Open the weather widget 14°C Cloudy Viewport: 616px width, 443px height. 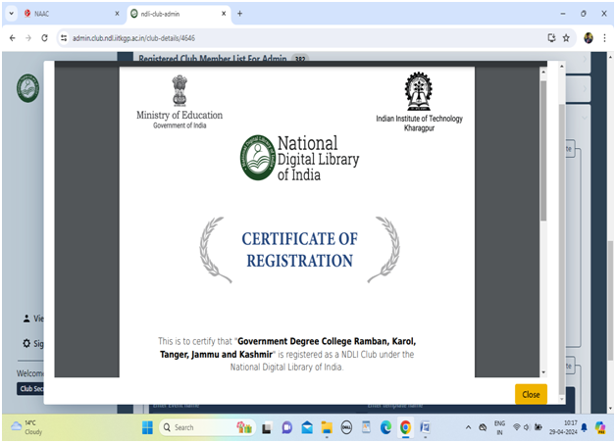(26, 427)
